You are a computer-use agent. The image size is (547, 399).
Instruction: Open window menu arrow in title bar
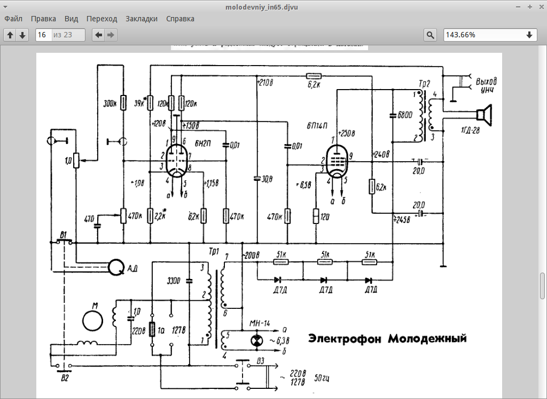coord(6,7)
